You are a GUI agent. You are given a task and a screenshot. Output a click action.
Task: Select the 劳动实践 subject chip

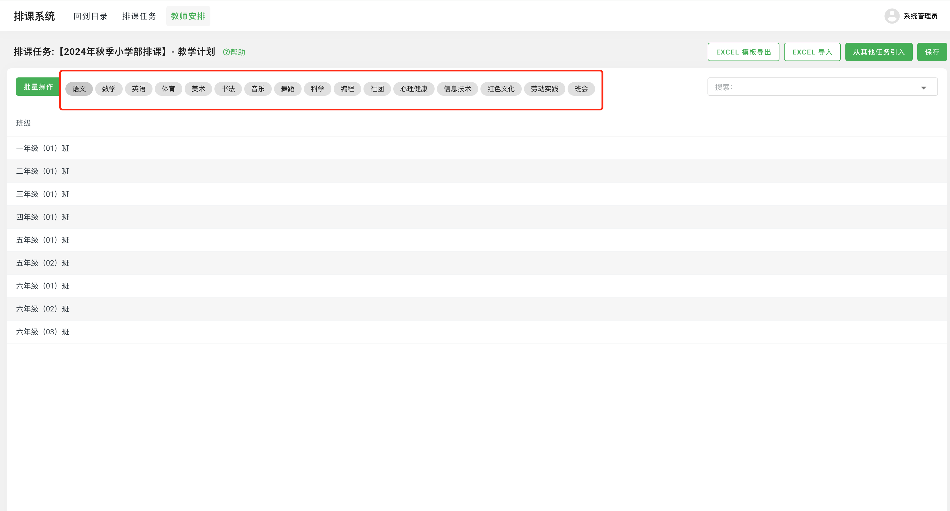(x=544, y=89)
